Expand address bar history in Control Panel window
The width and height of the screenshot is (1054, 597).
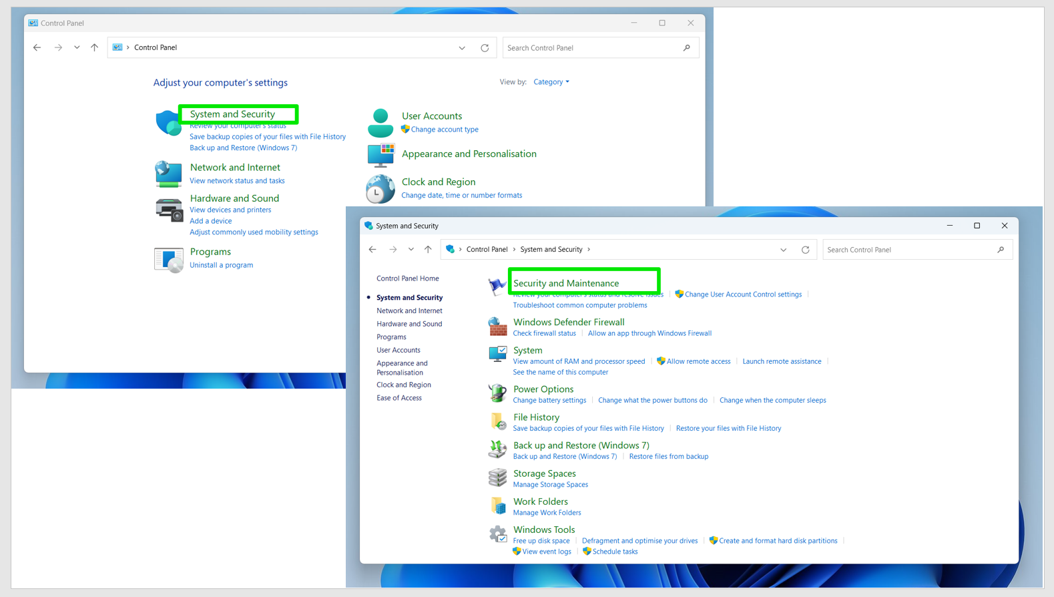pyautogui.click(x=462, y=48)
